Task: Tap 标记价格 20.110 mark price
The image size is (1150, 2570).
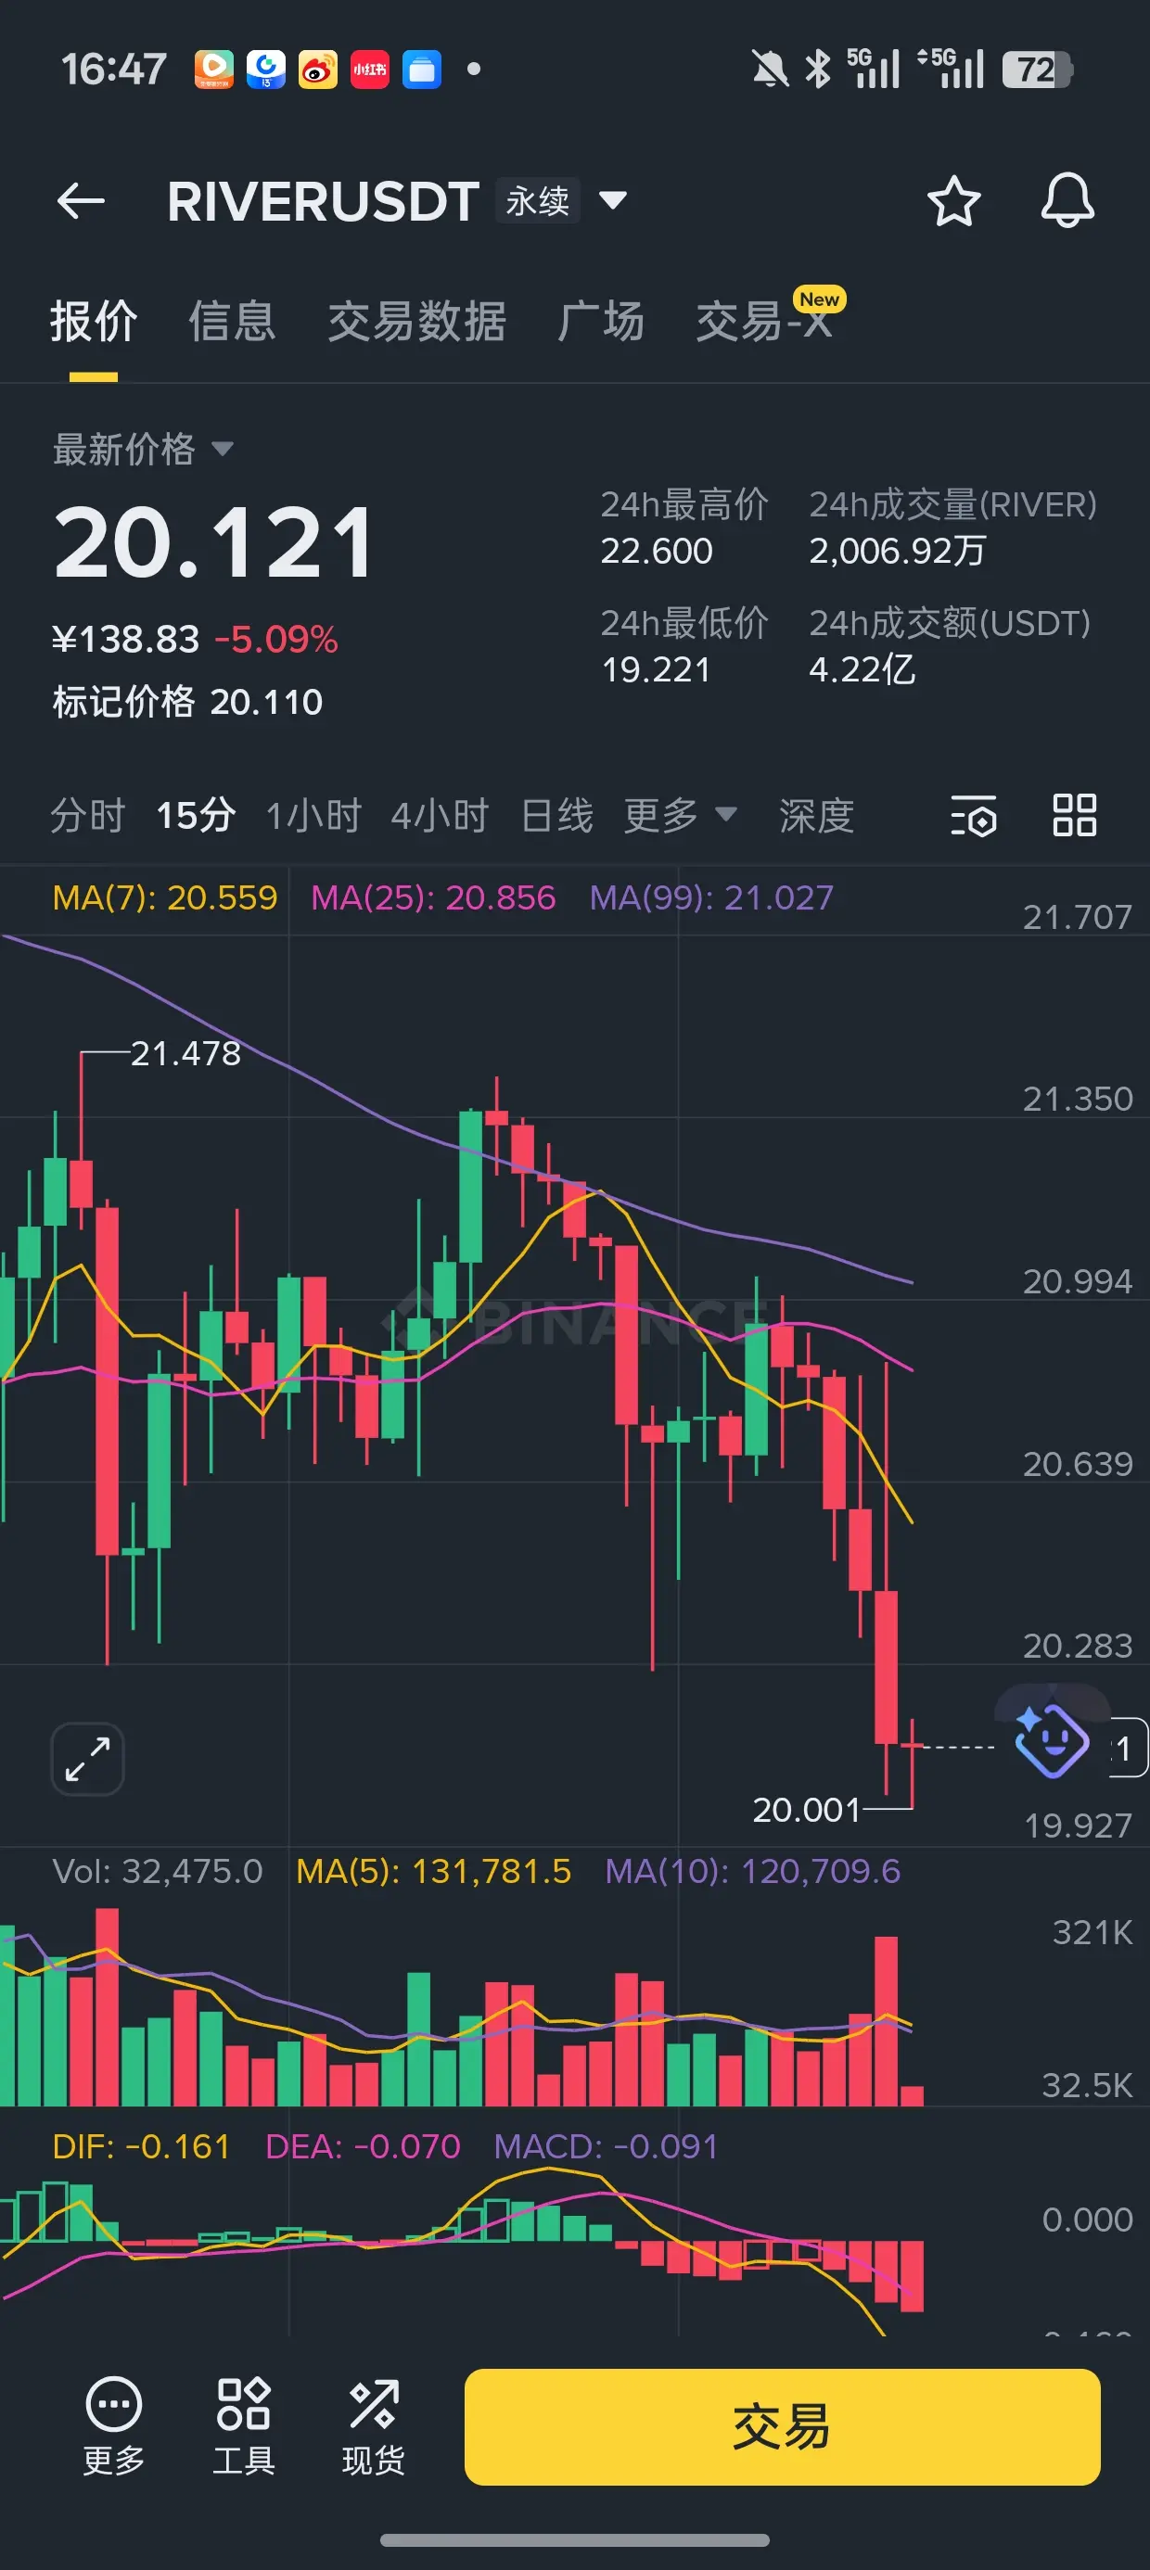Action: 187,701
